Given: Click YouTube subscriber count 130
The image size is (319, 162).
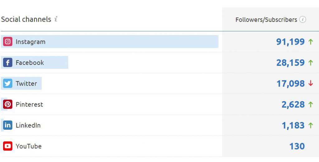Looking at the screenshot, I should pyautogui.click(x=297, y=146).
